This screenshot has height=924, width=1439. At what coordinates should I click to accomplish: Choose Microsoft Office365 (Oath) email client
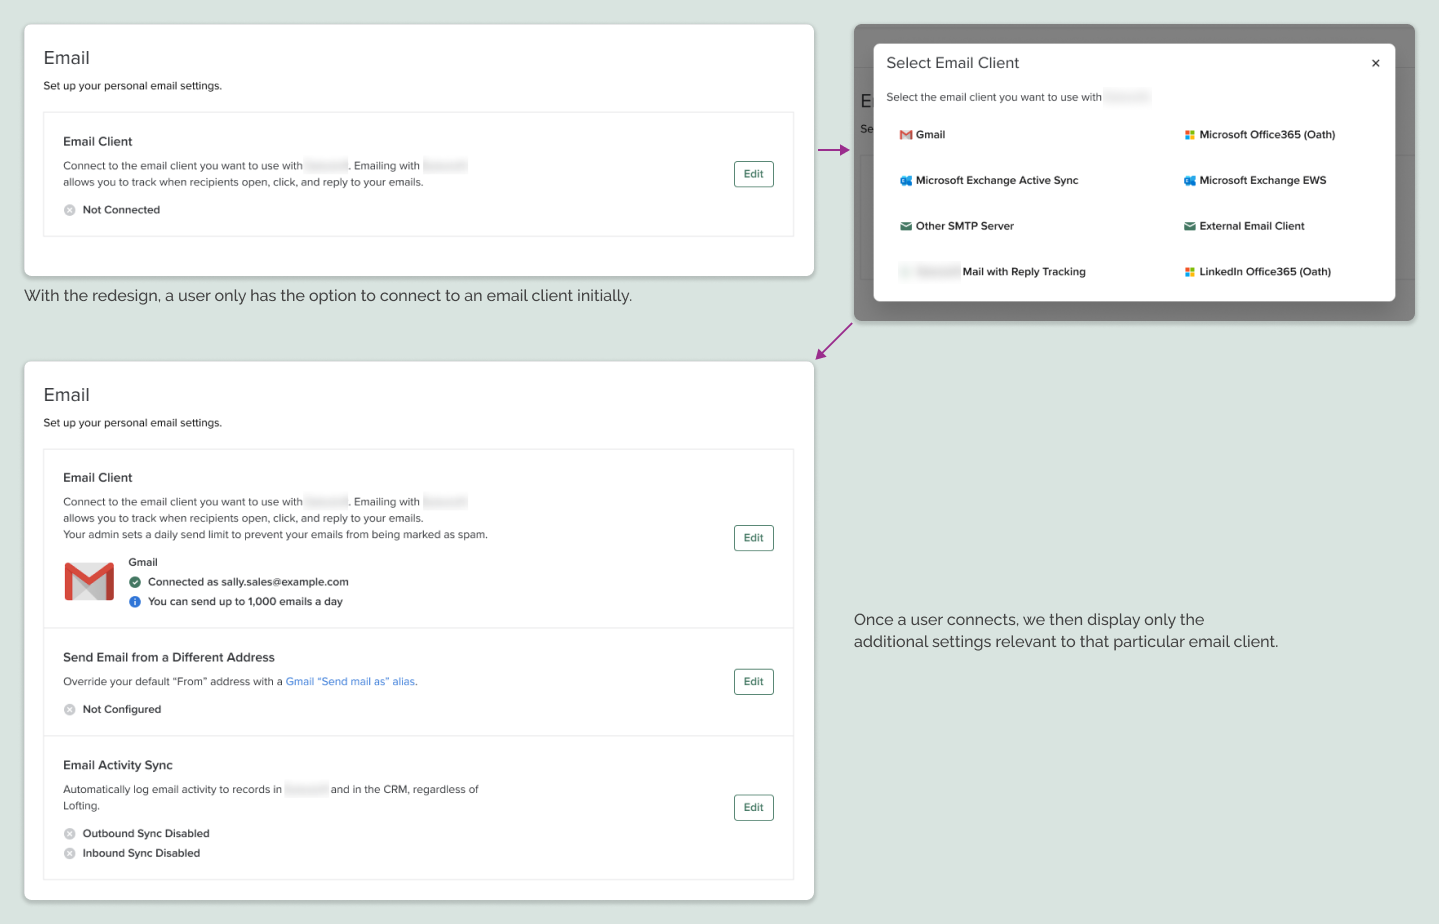click(x=1260, y=134)
